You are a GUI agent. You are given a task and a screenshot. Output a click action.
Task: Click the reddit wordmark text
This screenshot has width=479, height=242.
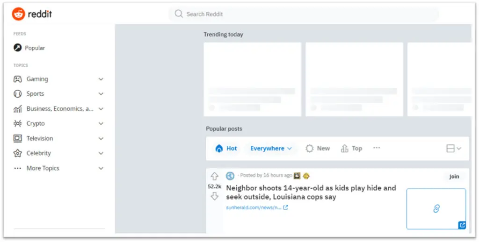tap(40, 14)
